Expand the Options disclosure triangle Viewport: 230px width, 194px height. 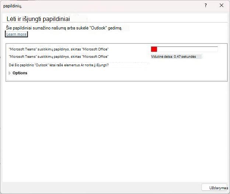[10, 73]
